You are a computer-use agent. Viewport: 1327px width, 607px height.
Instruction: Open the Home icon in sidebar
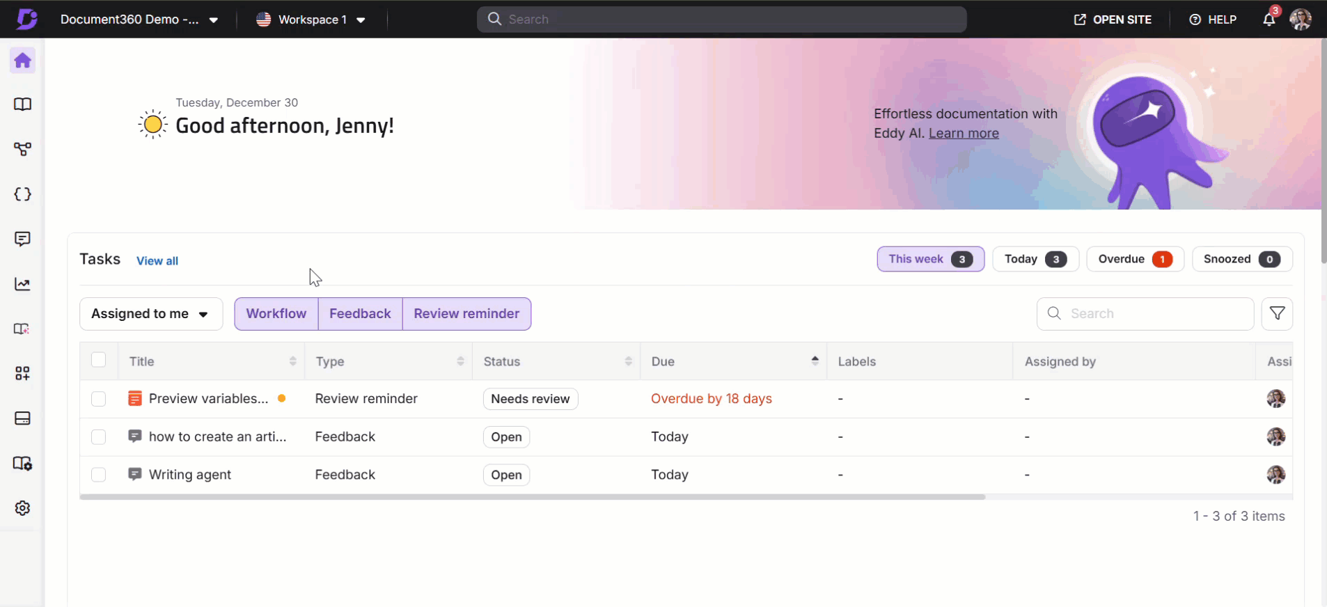(22, 61)
